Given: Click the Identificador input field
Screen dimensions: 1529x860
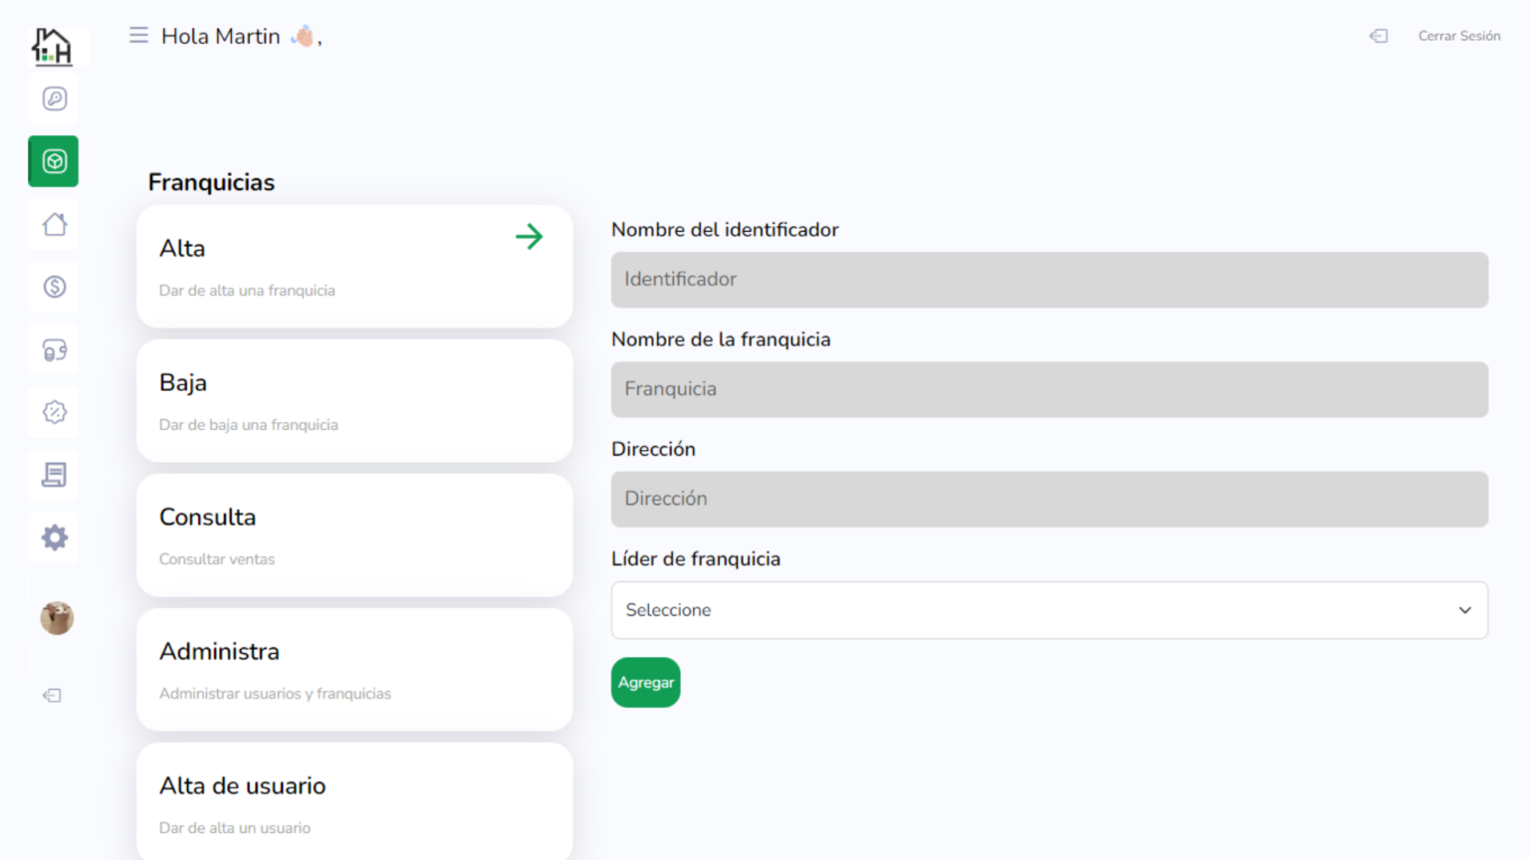Looking at the screenshot, I should [x=1048, y=280].
